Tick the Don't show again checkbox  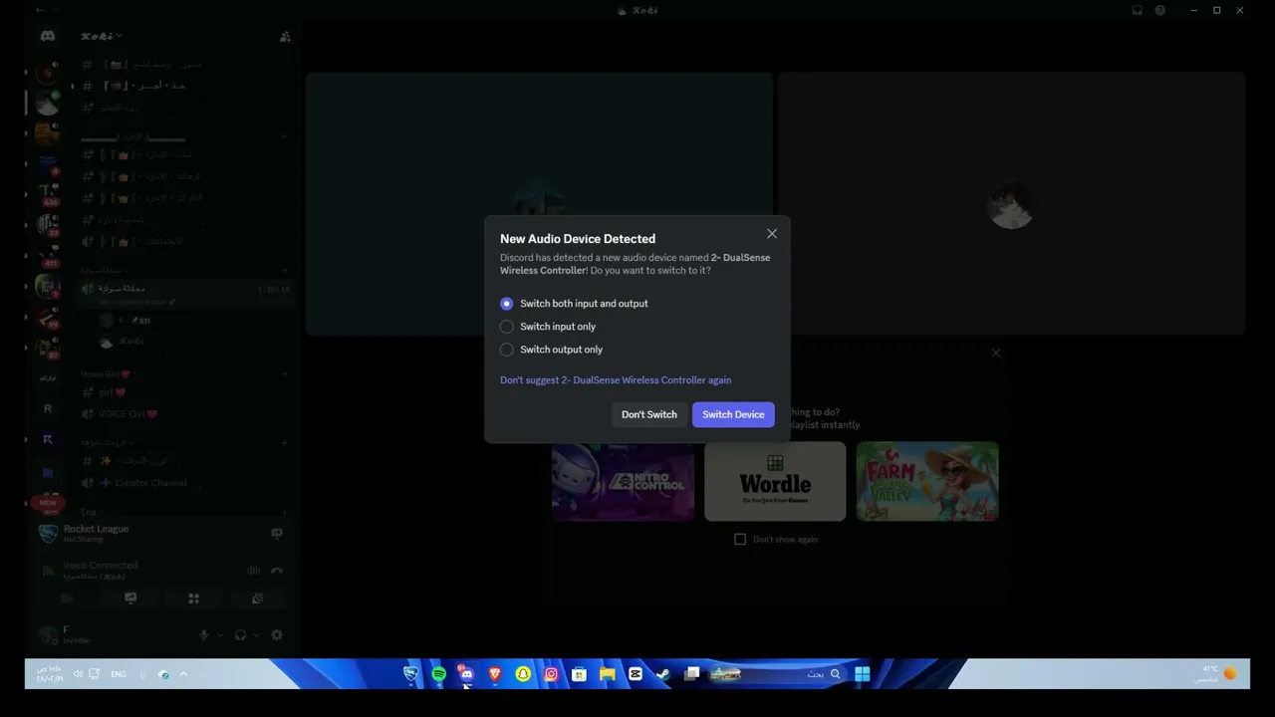point(740,540)
